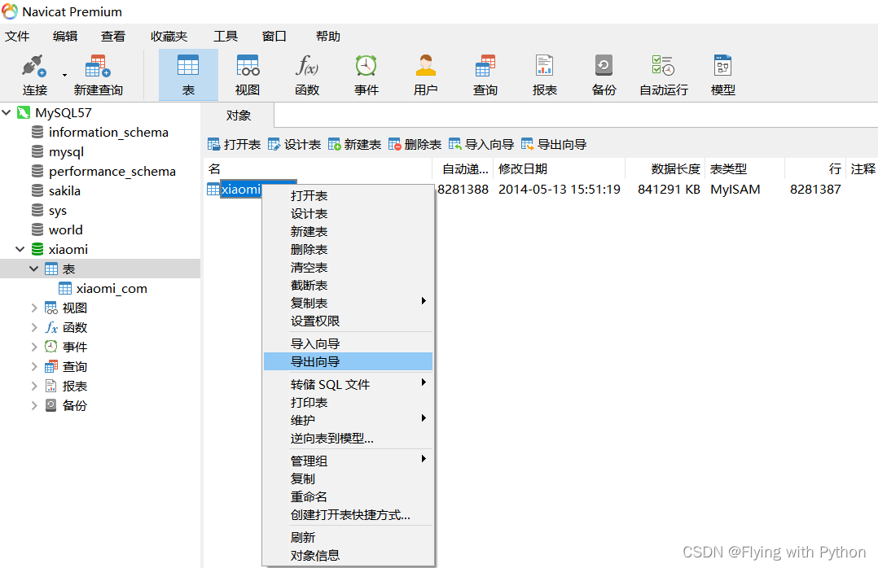Click the 连接 (Connection) toolbar icon
Image resolution: width=878 pixels, height=568 pixels.
[x=31, y=73]
